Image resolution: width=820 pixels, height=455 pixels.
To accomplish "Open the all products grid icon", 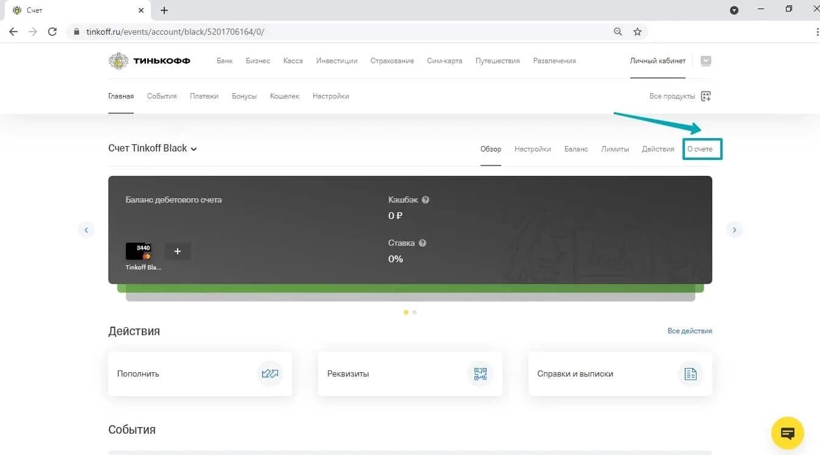I will pyautogui.click(x=706, y=96).
